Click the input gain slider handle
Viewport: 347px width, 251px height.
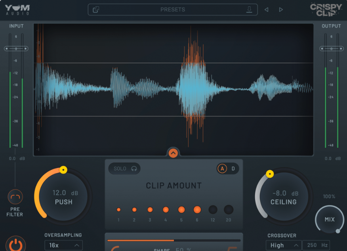16,48
